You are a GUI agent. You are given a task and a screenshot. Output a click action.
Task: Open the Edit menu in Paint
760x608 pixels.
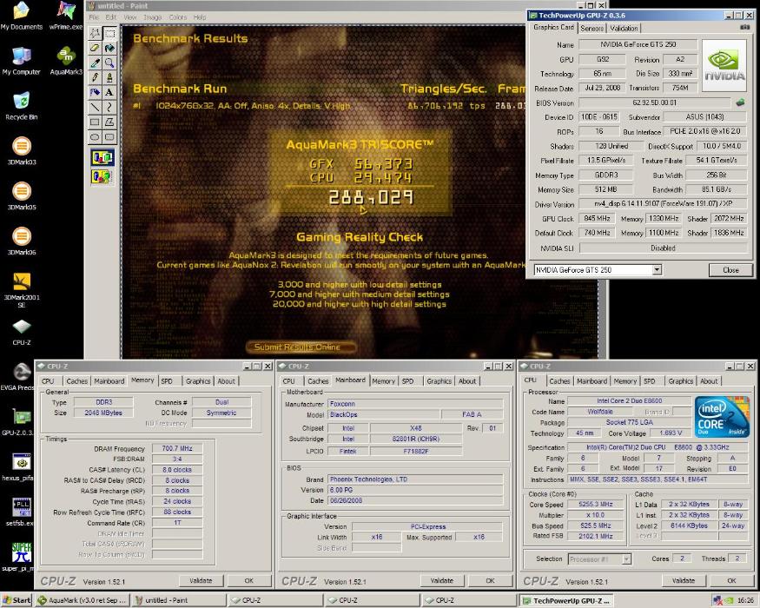tap(111, 17)
